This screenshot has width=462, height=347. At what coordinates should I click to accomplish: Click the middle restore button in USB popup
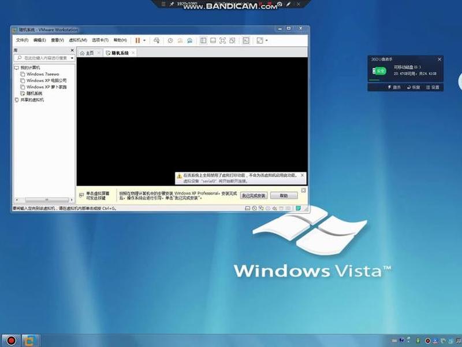click(x=413, y=87)
